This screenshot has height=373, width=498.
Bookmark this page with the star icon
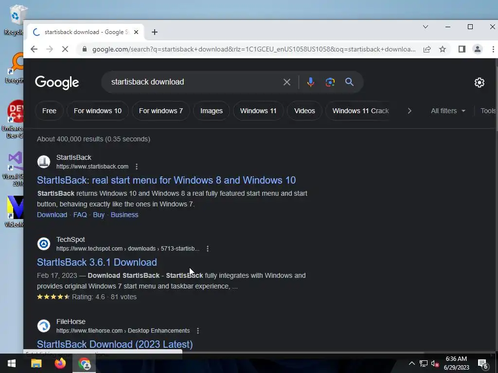(x=443, y=49)
